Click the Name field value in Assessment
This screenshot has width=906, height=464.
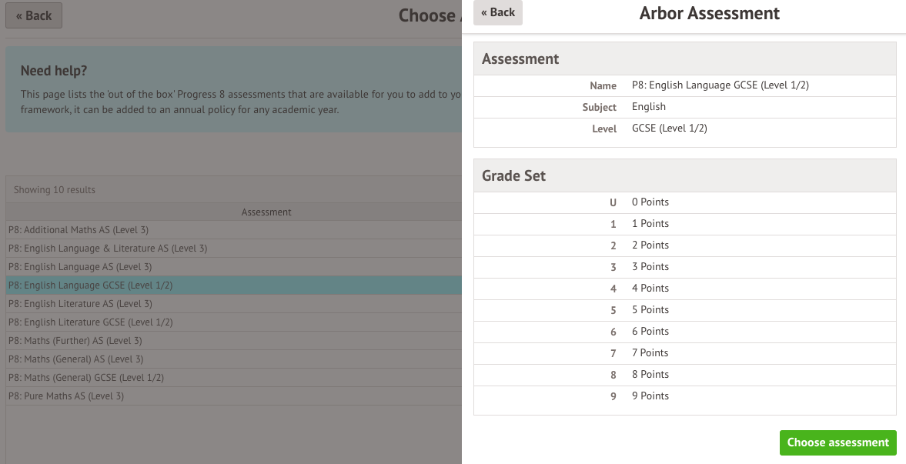[x=720, y=85]
